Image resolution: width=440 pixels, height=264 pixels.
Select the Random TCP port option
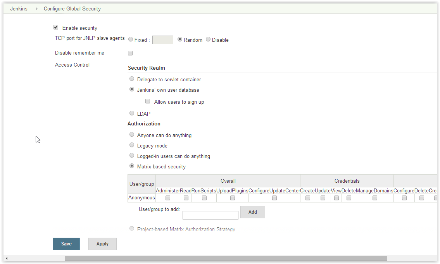[180, 39]
